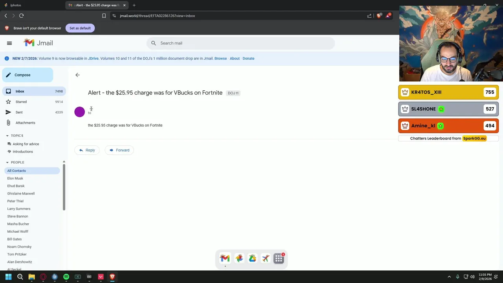Click the blue info icon in the banner
503x283 pixels.
(x=7, y=59)
